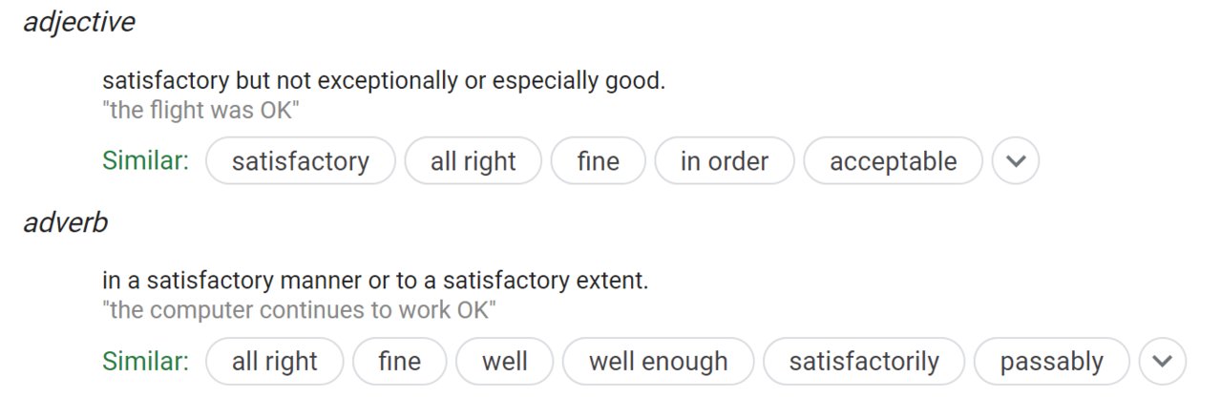Screen dimensions: 1221x398
Task: Click the "passably" synonym chip
Action: (x=1052, y=362)
